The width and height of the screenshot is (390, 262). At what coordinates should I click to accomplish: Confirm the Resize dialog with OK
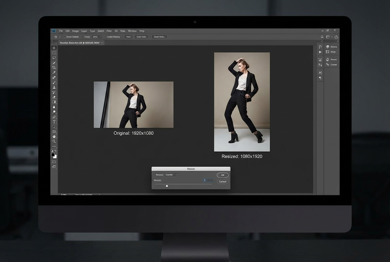tap(222, 175)
